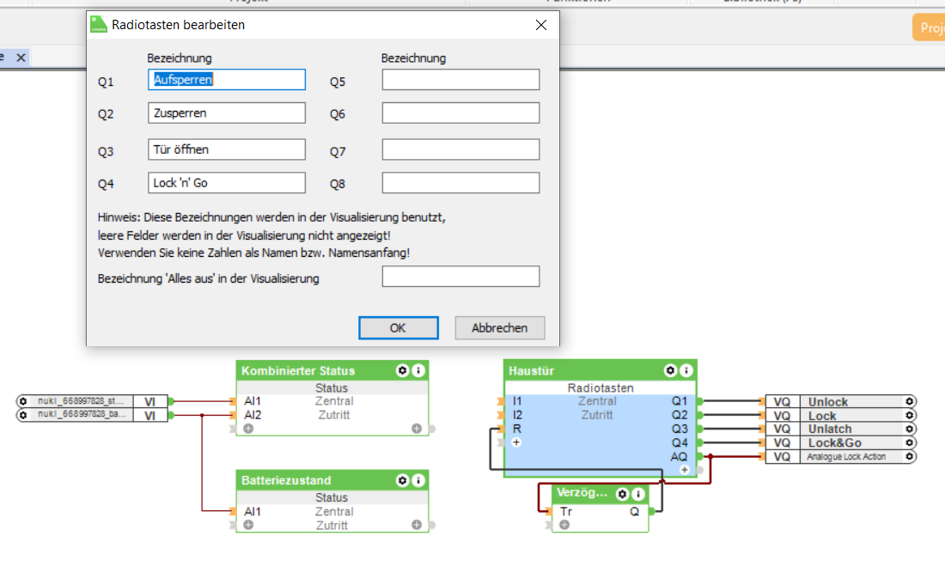Click Q4 output on Haustür block
The image size is (945, 573).
[680, 443]
